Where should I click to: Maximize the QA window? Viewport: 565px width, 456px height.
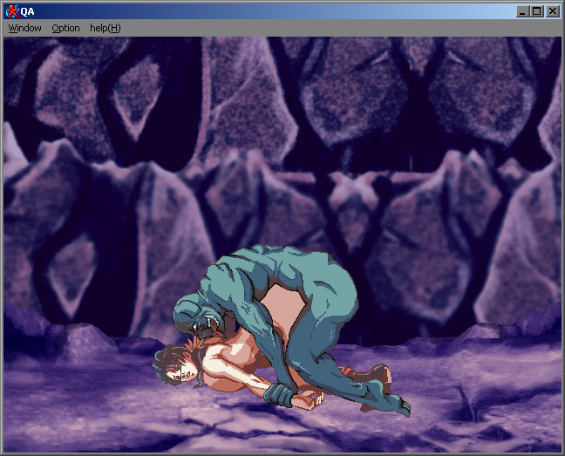[537, 11]
